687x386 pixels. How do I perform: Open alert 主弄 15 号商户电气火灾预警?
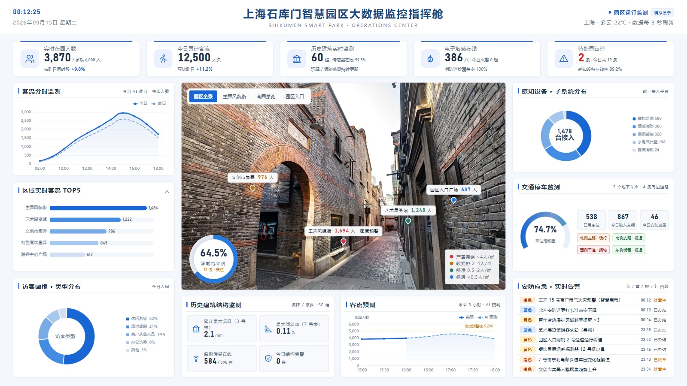593,300
